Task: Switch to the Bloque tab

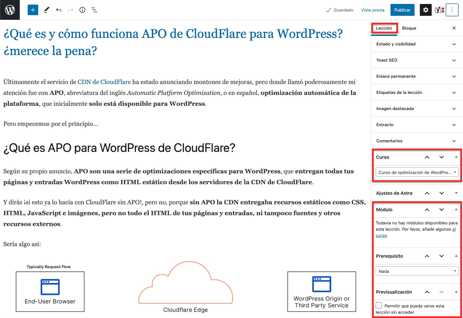Action: click(409, 28)
